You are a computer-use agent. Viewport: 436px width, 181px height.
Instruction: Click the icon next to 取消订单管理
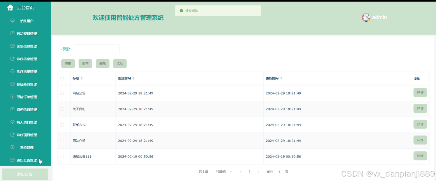point(12,97)
